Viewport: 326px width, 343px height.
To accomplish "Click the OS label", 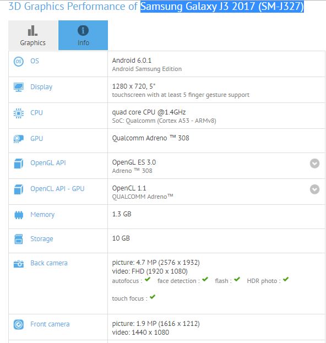I will click(x=35, y=61).
